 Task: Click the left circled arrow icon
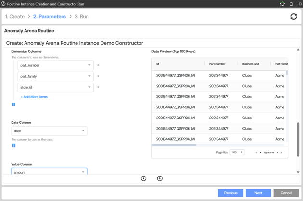coord(144,178)
